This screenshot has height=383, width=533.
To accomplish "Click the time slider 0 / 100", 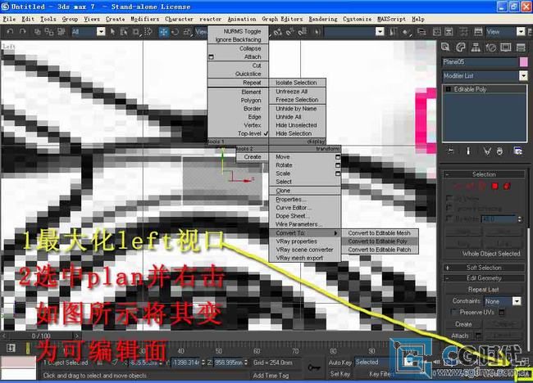I will coord(41,336).
